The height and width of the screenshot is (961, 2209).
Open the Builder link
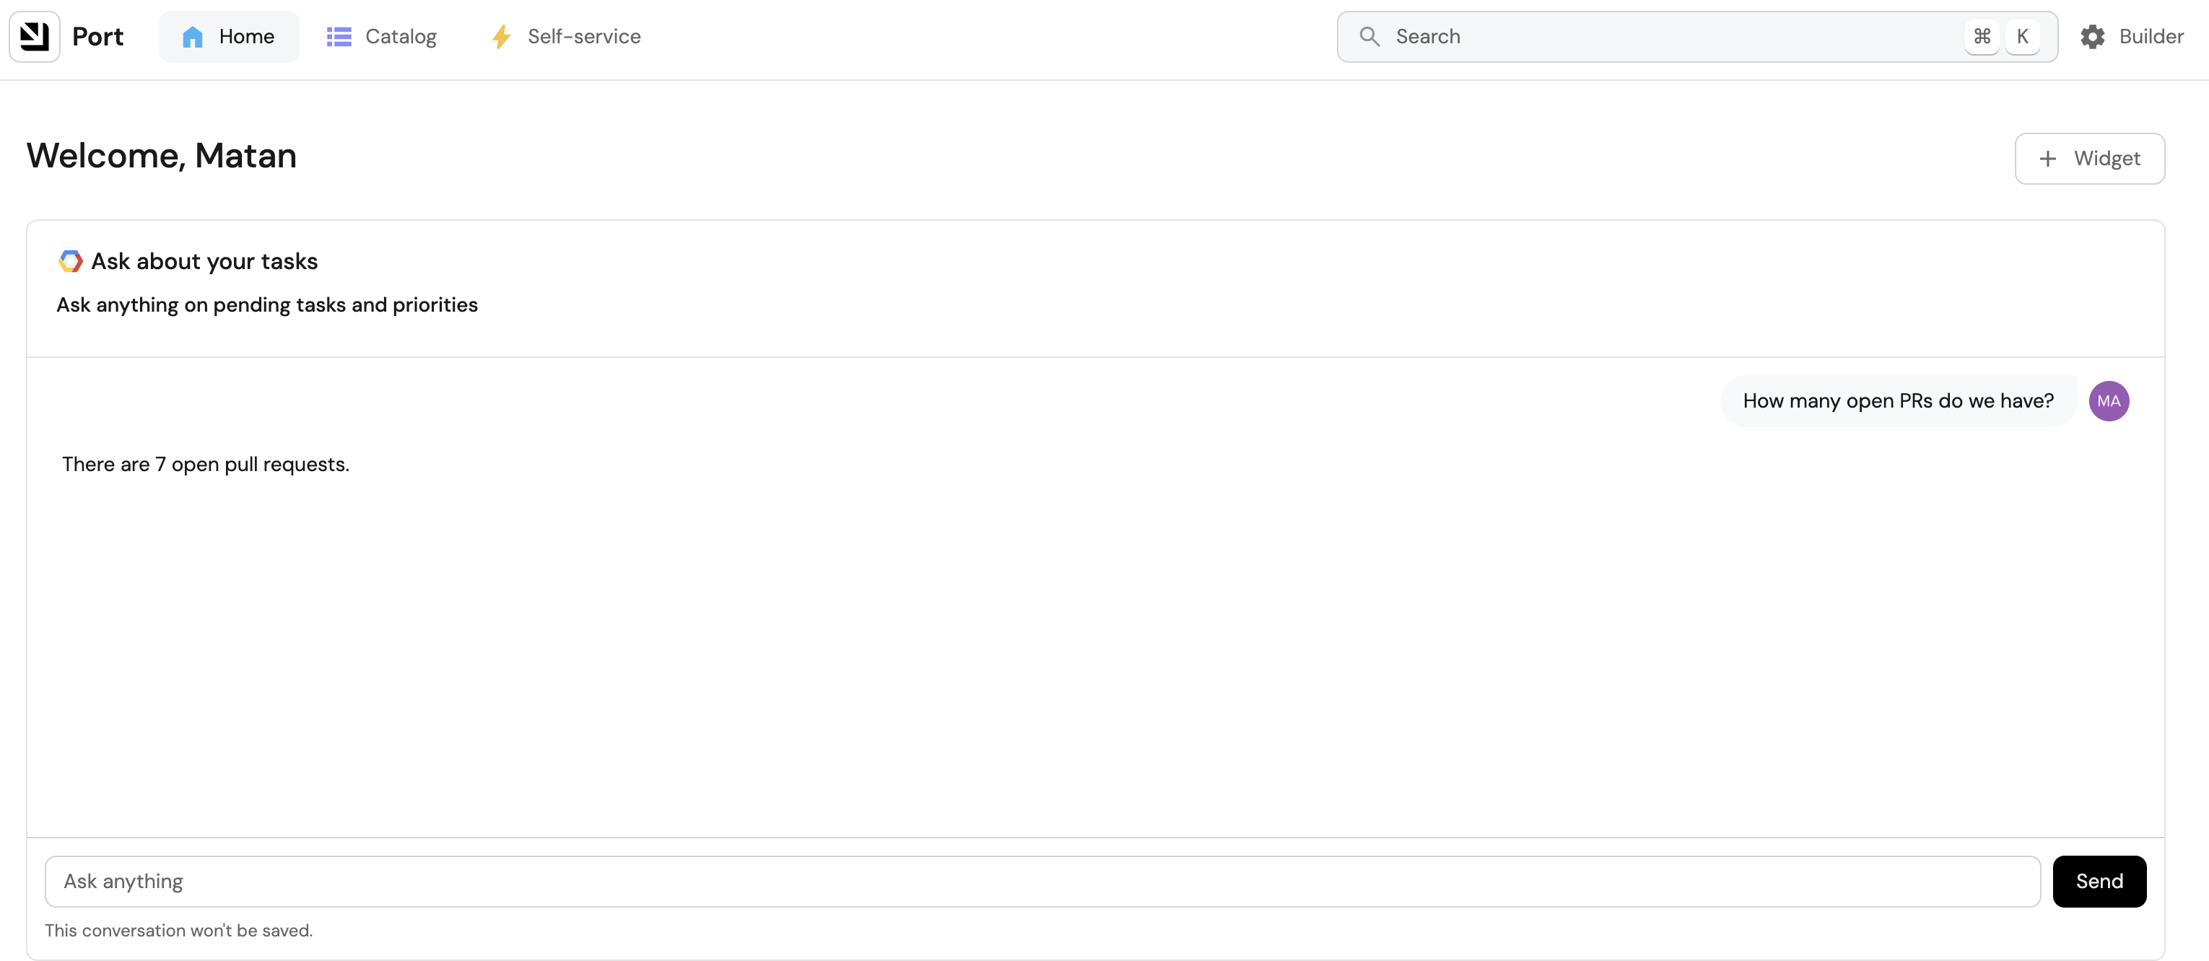(x=2132, y=37)
